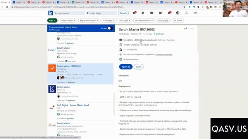
Task: Open the profile Me avatar icon
Action: pos(178,13)
